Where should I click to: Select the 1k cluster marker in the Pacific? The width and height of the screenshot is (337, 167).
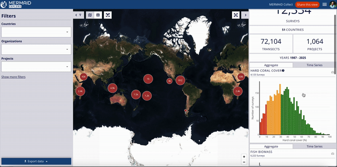point(148,79)
